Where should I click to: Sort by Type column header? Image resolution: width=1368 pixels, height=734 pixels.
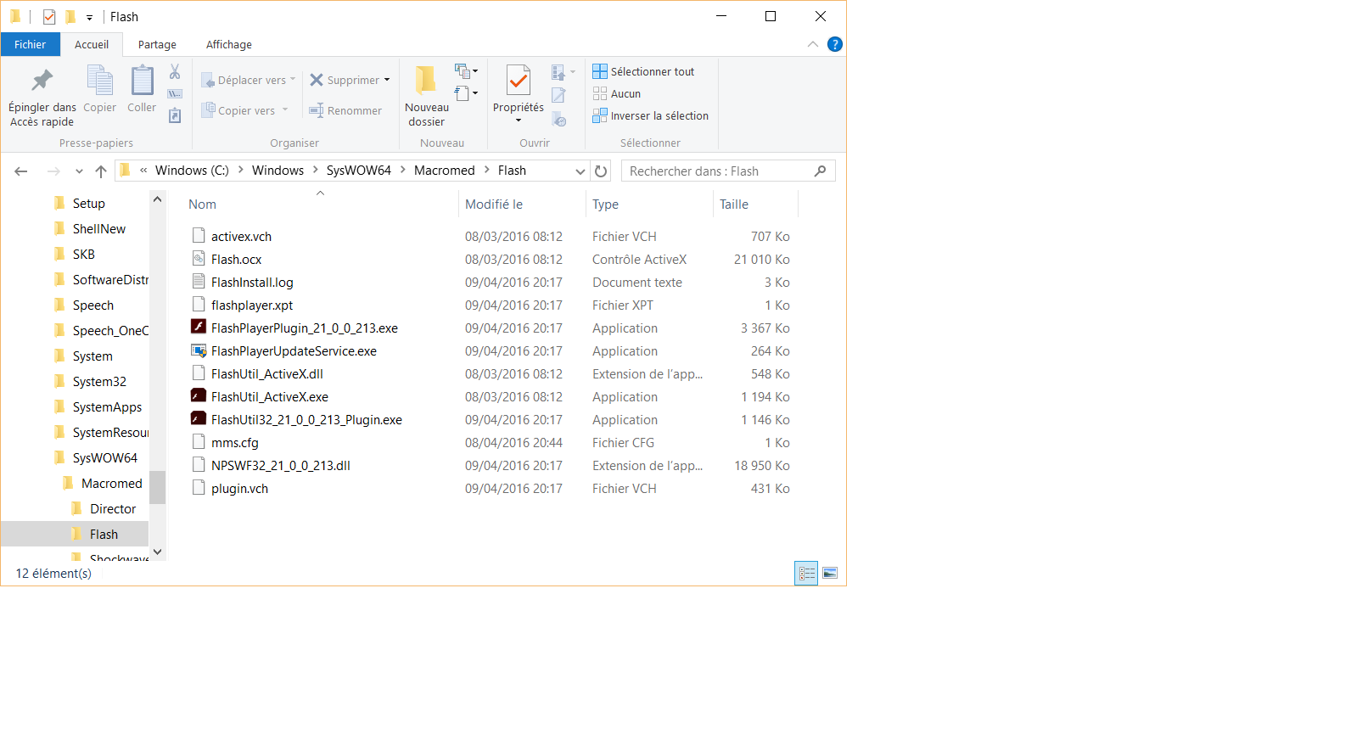[x=605, y=205]
